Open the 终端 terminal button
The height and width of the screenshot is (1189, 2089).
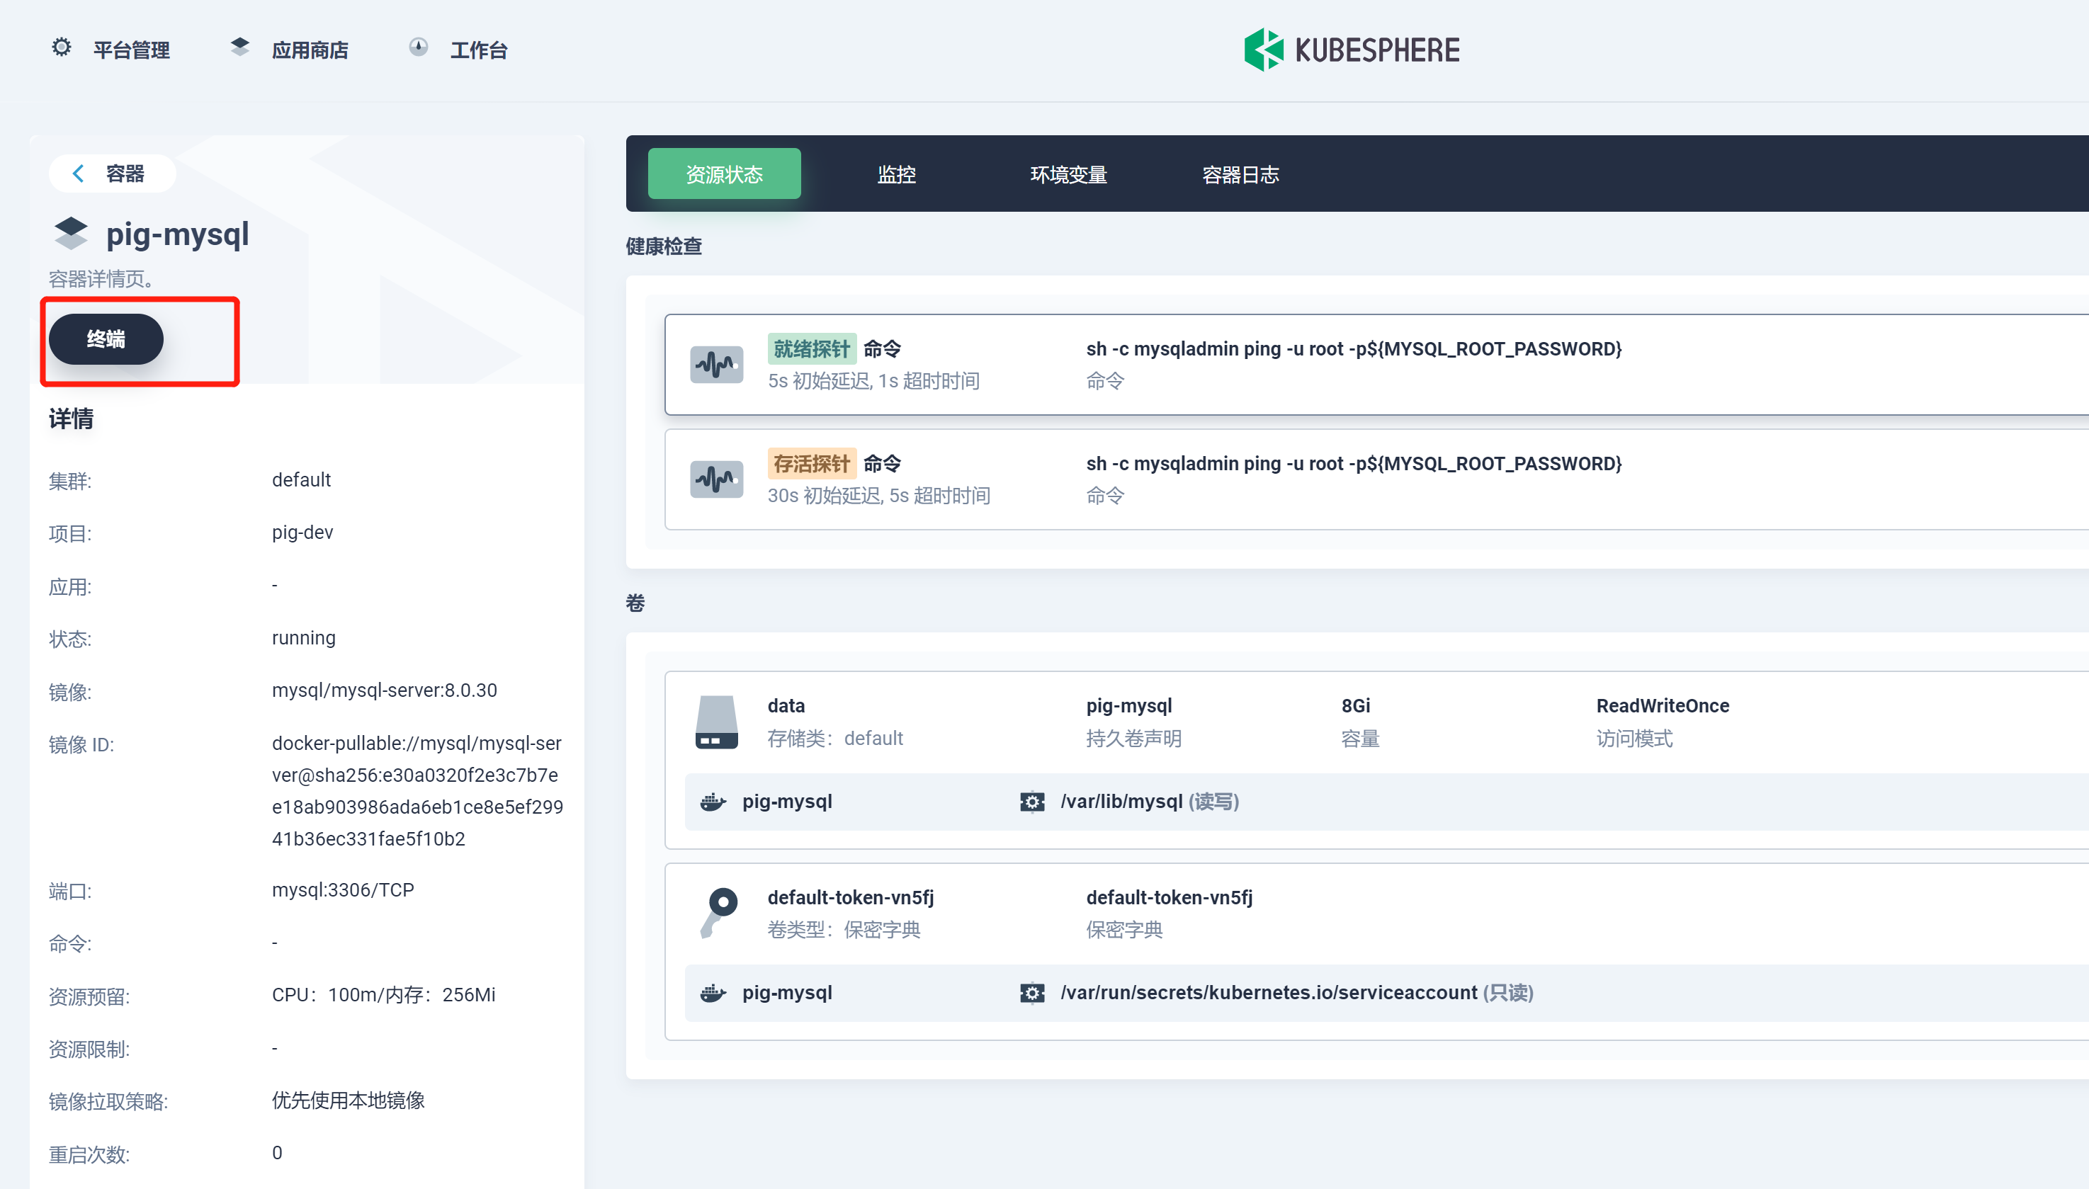pos(106,339)
